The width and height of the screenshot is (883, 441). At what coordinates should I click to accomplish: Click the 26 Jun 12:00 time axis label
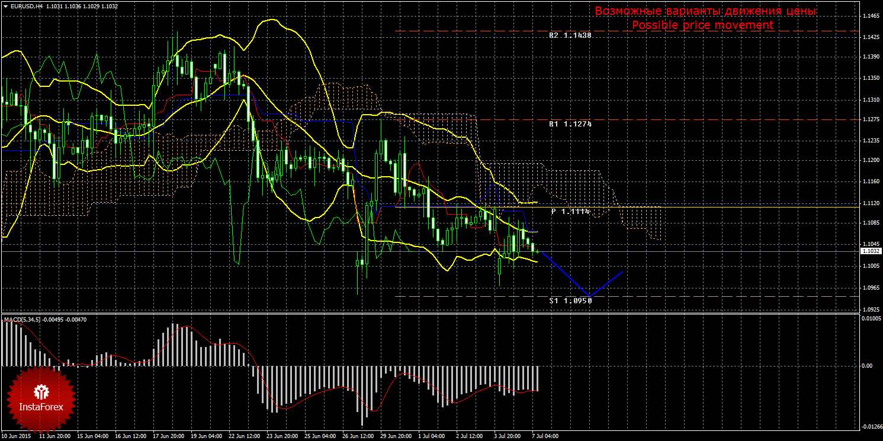pos(359,436)
